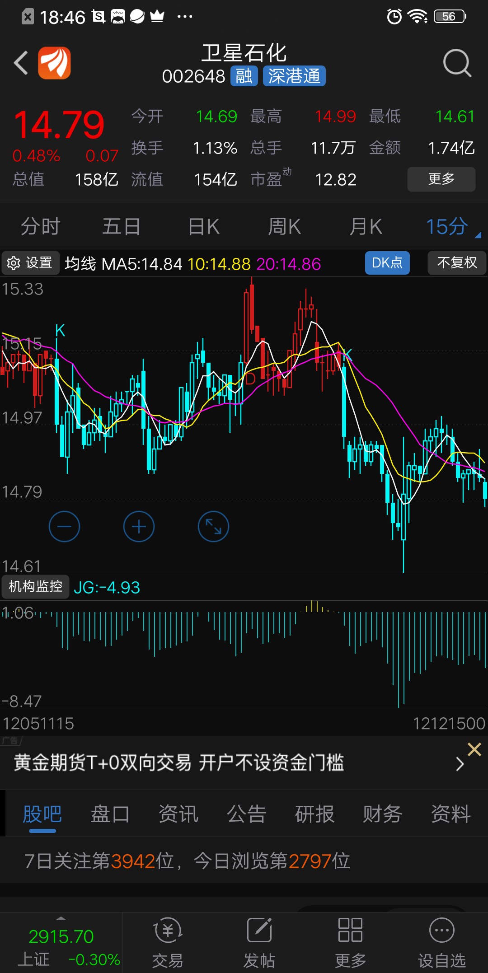Open the 黄金期货T+0双向交易 ad link
The image size is (488, 973).
coord(179,762)
